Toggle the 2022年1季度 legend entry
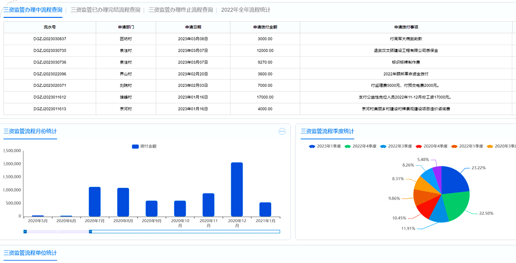This screenshot has width=516, height=263. [x=467, y=146]
